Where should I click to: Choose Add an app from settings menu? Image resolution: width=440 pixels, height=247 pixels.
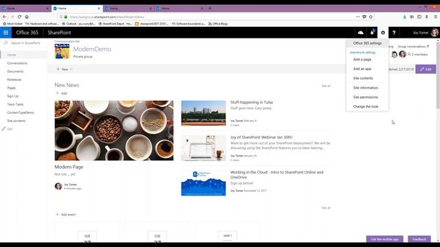click(x=362, y=69)
